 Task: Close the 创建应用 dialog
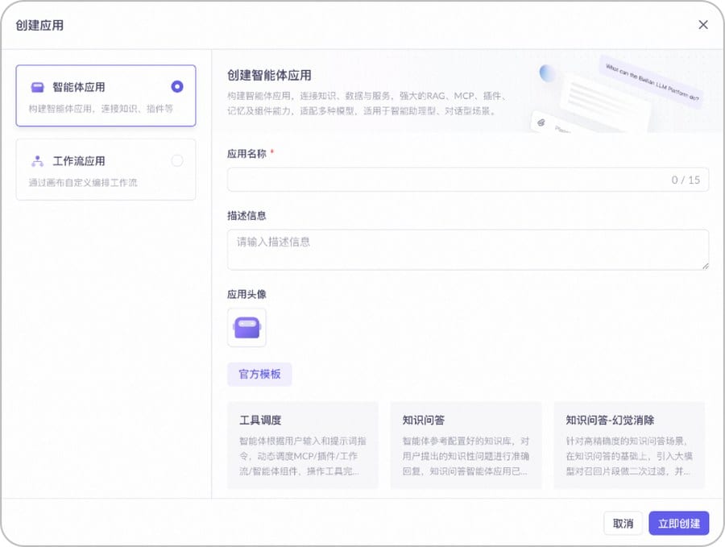(702, 24)
